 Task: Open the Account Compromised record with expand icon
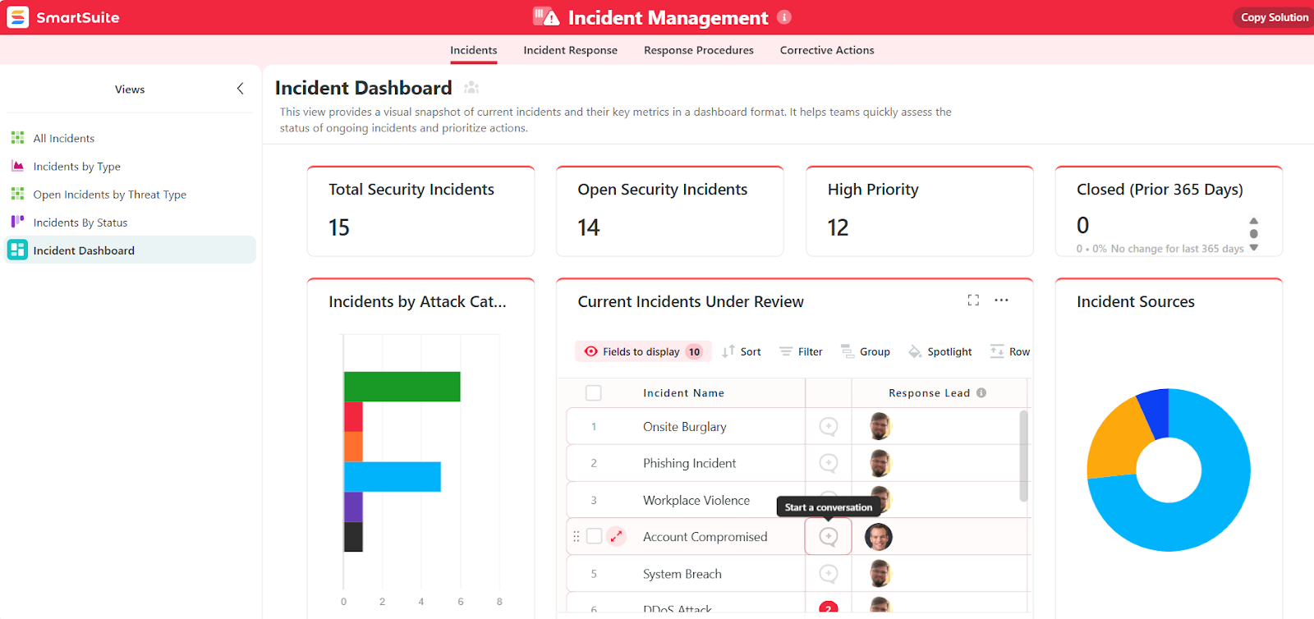[x=616, y=537]
